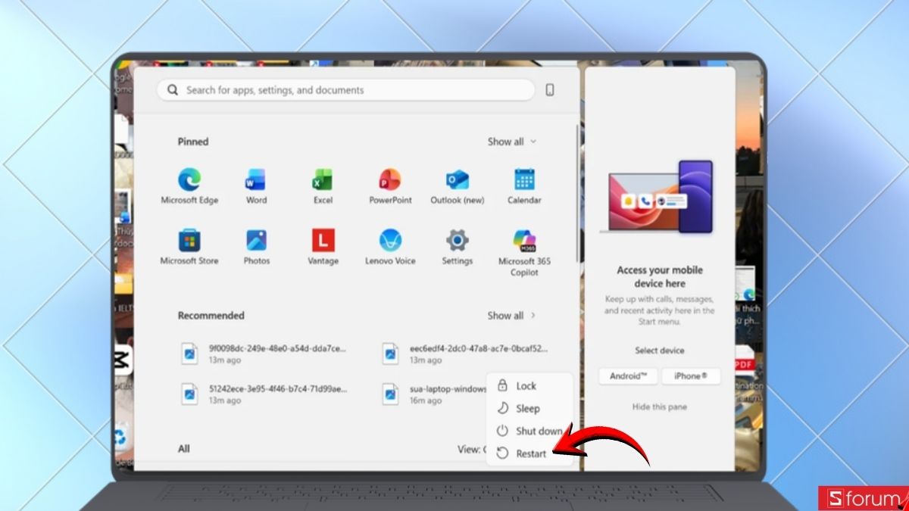Open recommended file 51242ece-3e95-4f46

264,394
